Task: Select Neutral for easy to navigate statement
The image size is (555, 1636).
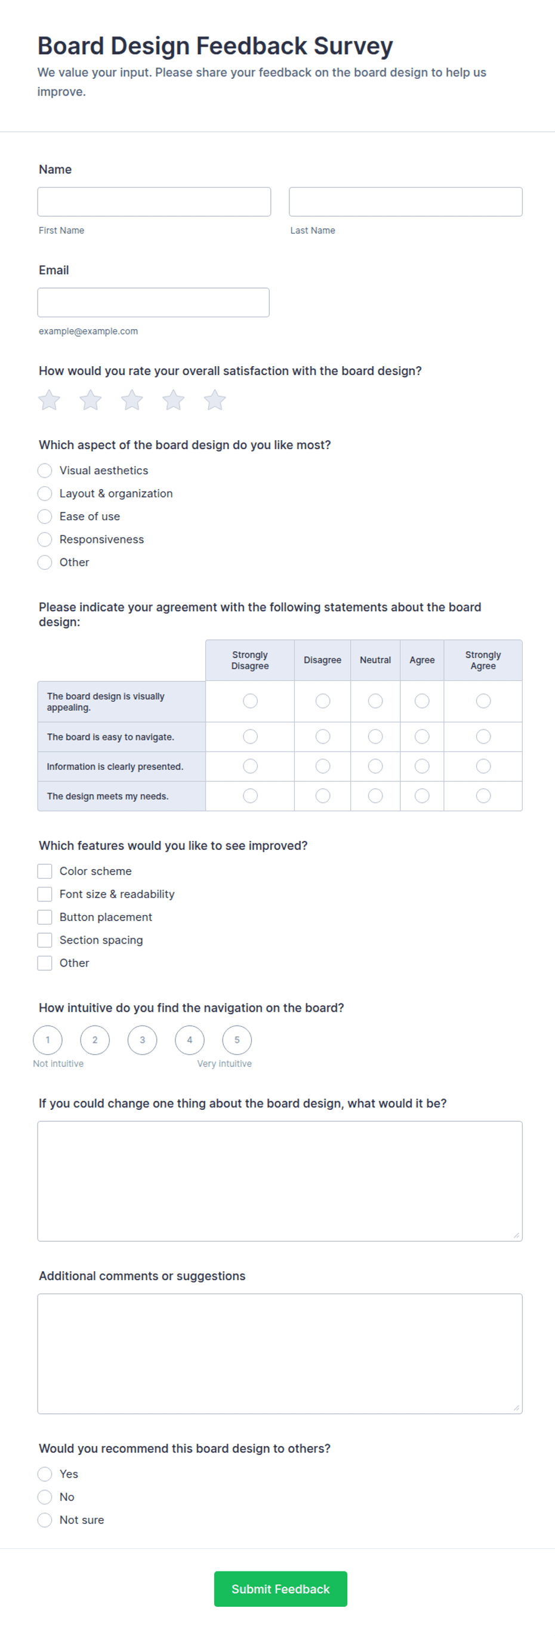Action: tap(375, 736)
